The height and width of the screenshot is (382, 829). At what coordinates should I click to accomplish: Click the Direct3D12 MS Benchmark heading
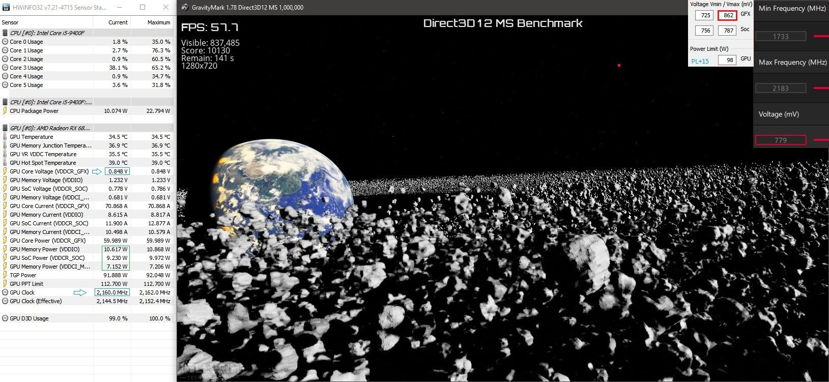503,23
